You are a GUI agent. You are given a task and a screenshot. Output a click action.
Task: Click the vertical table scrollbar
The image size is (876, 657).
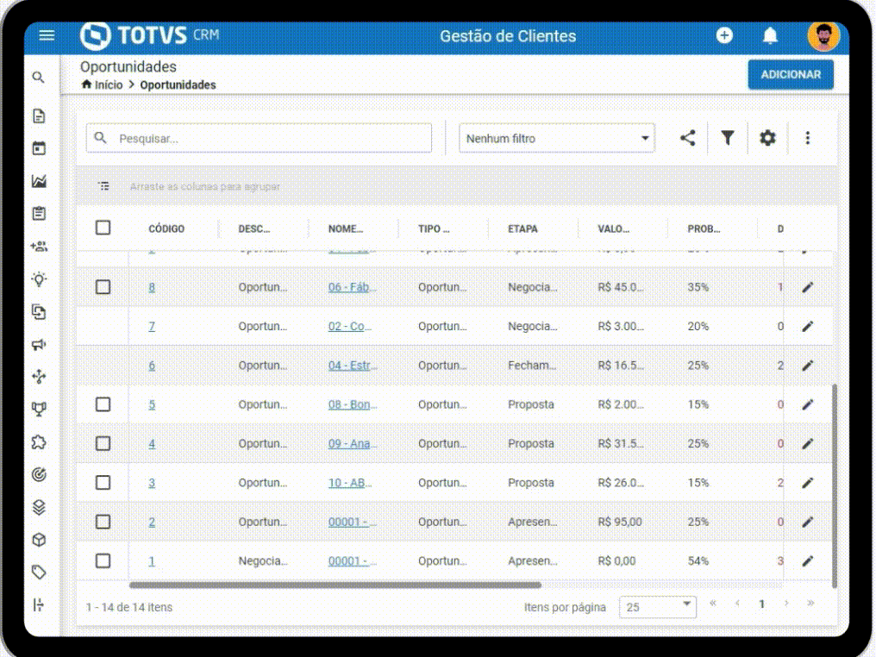tap(835, 485)
